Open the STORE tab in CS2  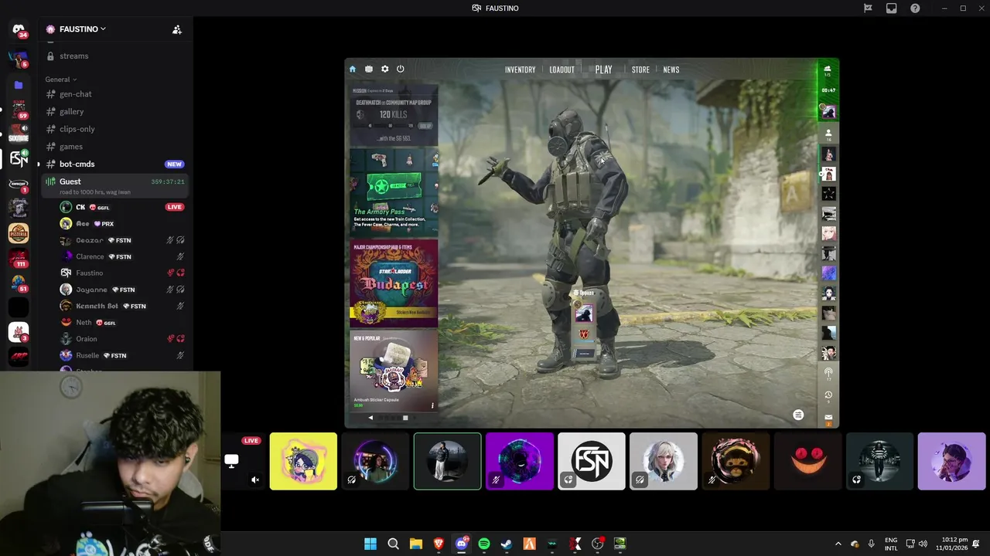click(x=640, y=69)
